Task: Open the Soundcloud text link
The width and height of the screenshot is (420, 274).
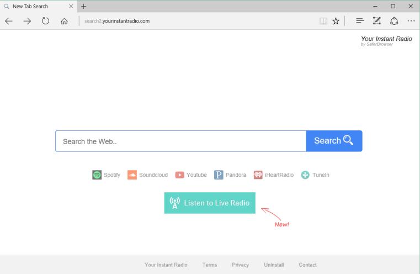Action: coord(153,175)
